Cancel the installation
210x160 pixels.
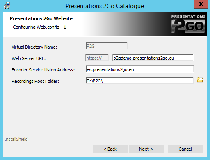(x=185, y=149)
